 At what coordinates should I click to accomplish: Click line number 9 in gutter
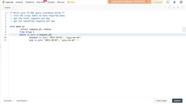(6, 35)
